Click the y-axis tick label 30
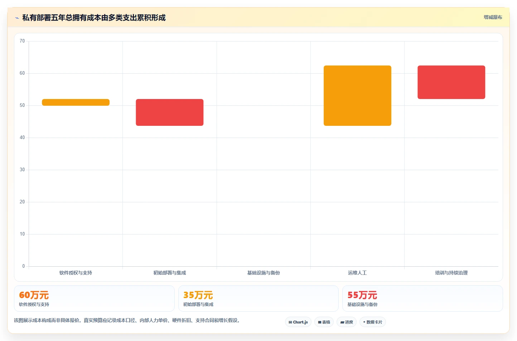This screenshot has width=517, height=341. coord(22,170)
